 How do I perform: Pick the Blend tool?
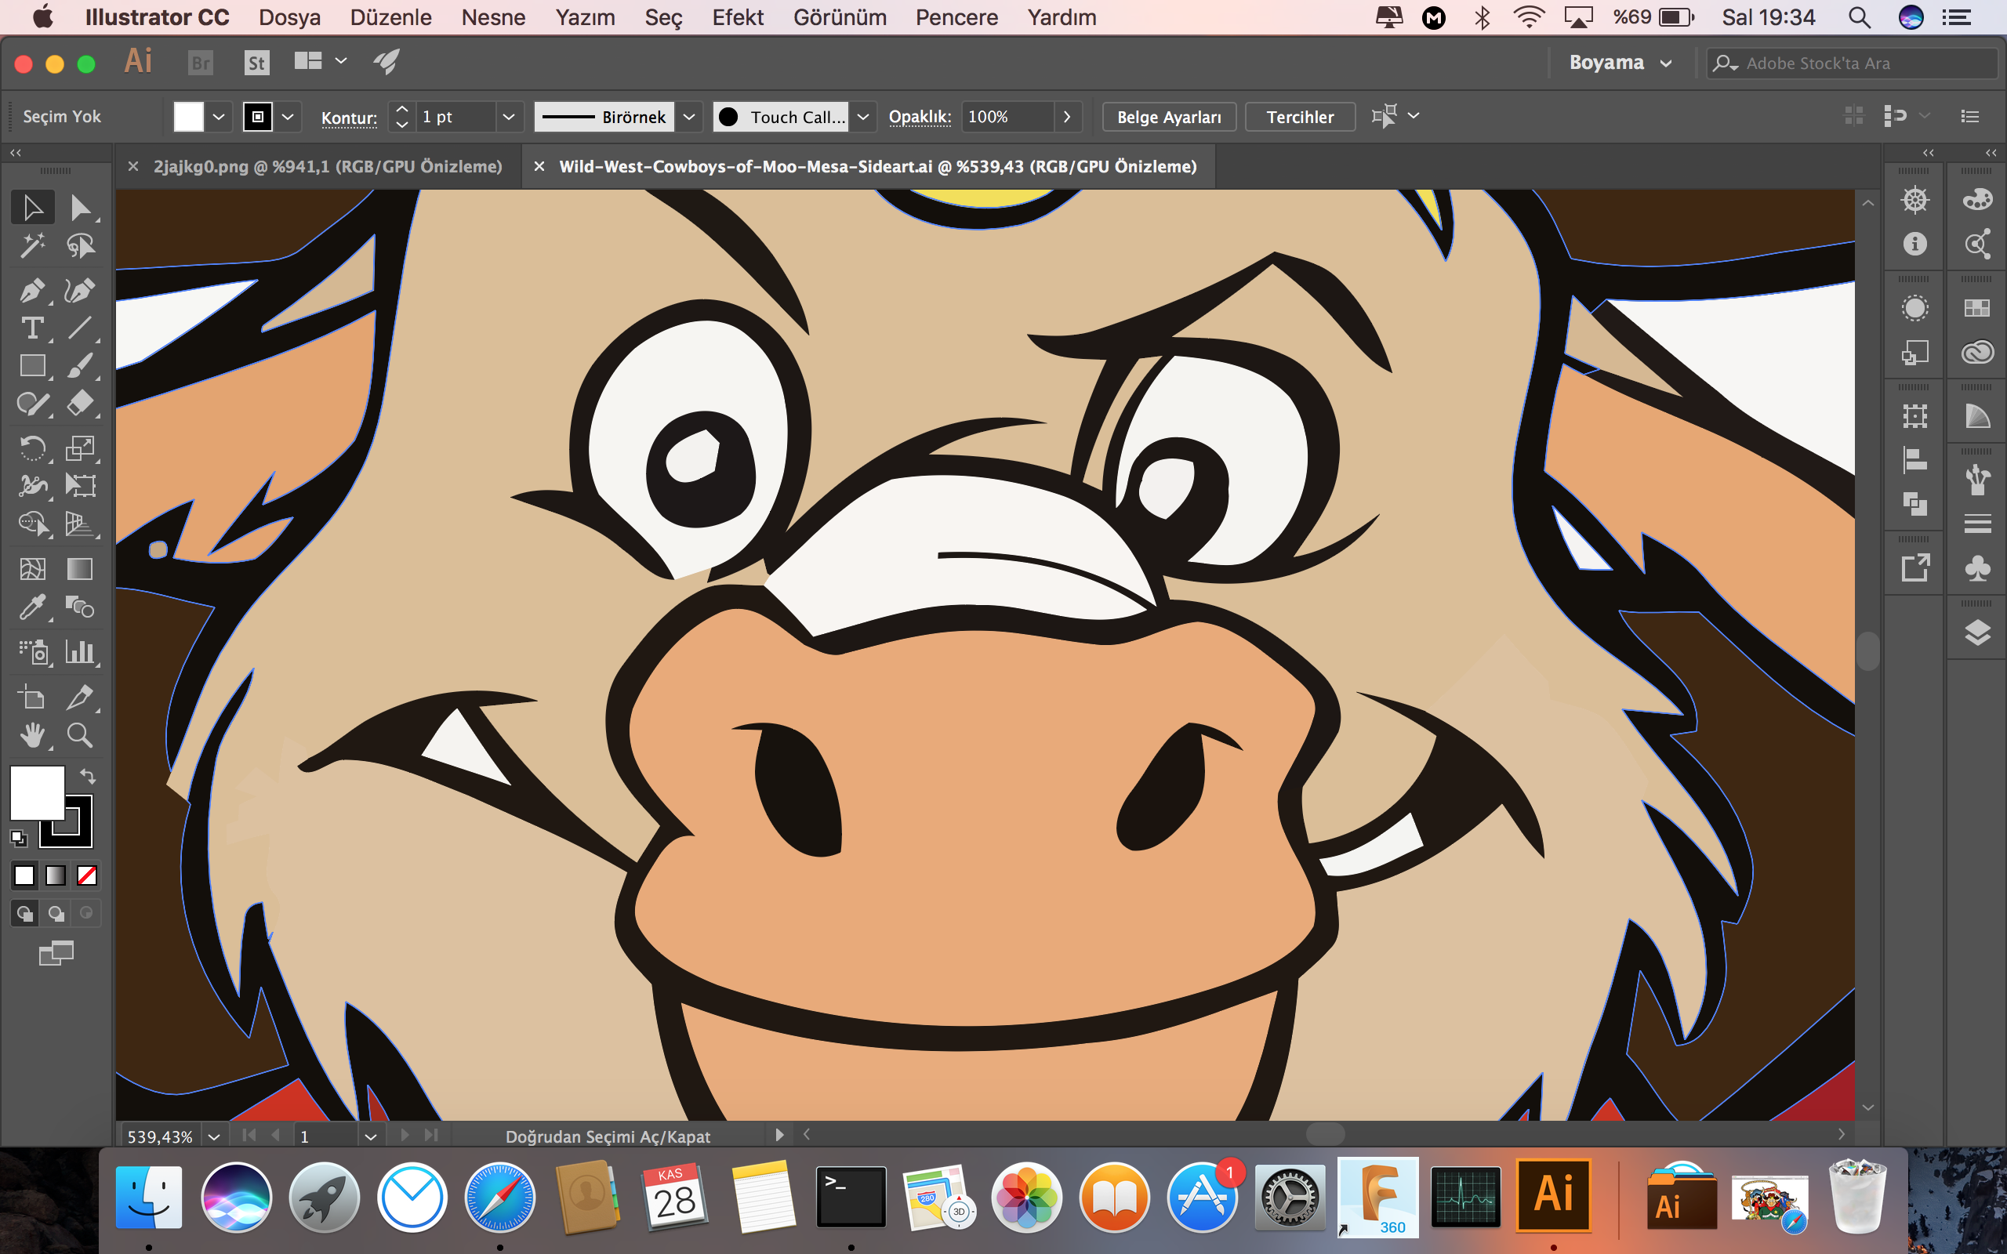pos(80,607)
